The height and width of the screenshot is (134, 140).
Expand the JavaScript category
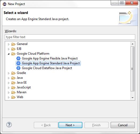(x=9, y=88)
